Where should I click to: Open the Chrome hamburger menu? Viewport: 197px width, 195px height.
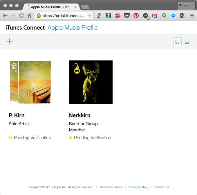[x=192, y=16]
